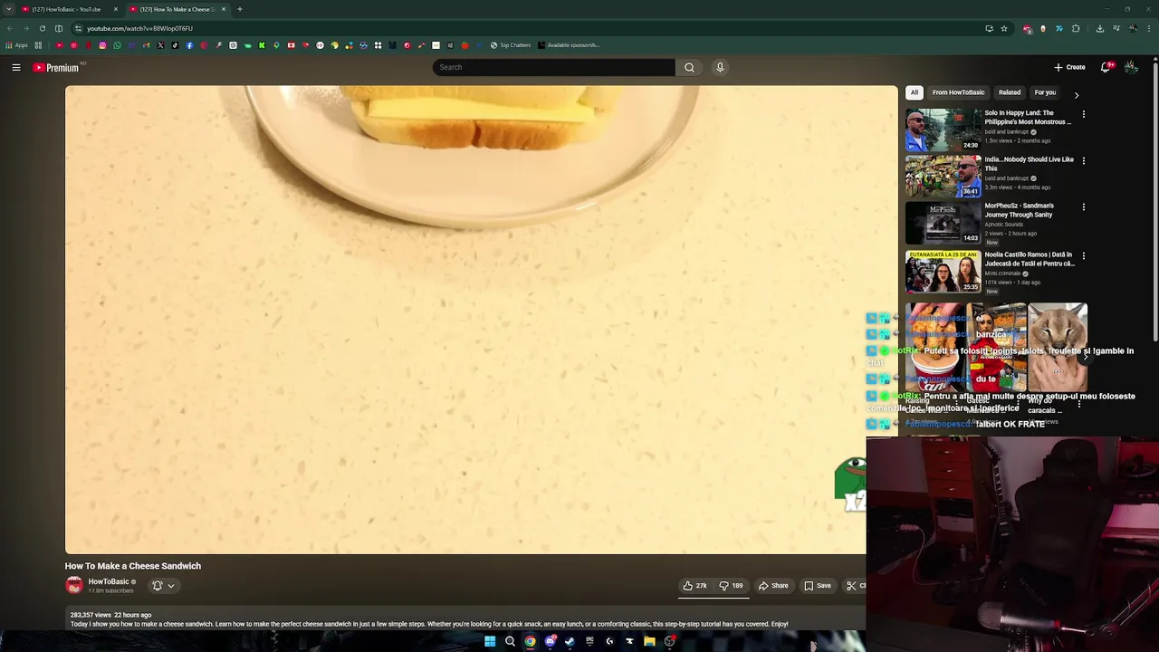
Task: Open the HowToBasic channel name link
Action: pos(109,581)
